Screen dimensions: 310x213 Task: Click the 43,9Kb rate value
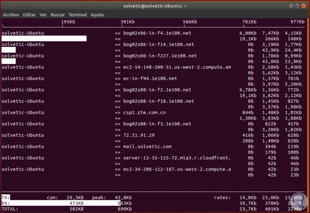[271, 50]
